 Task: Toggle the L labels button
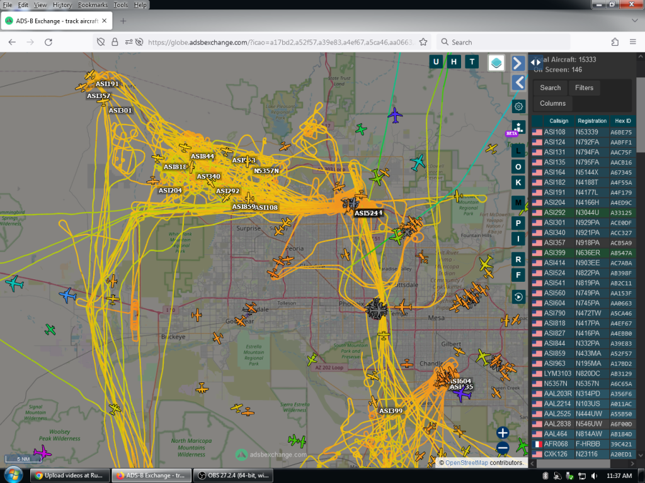[x=518, y=151]
